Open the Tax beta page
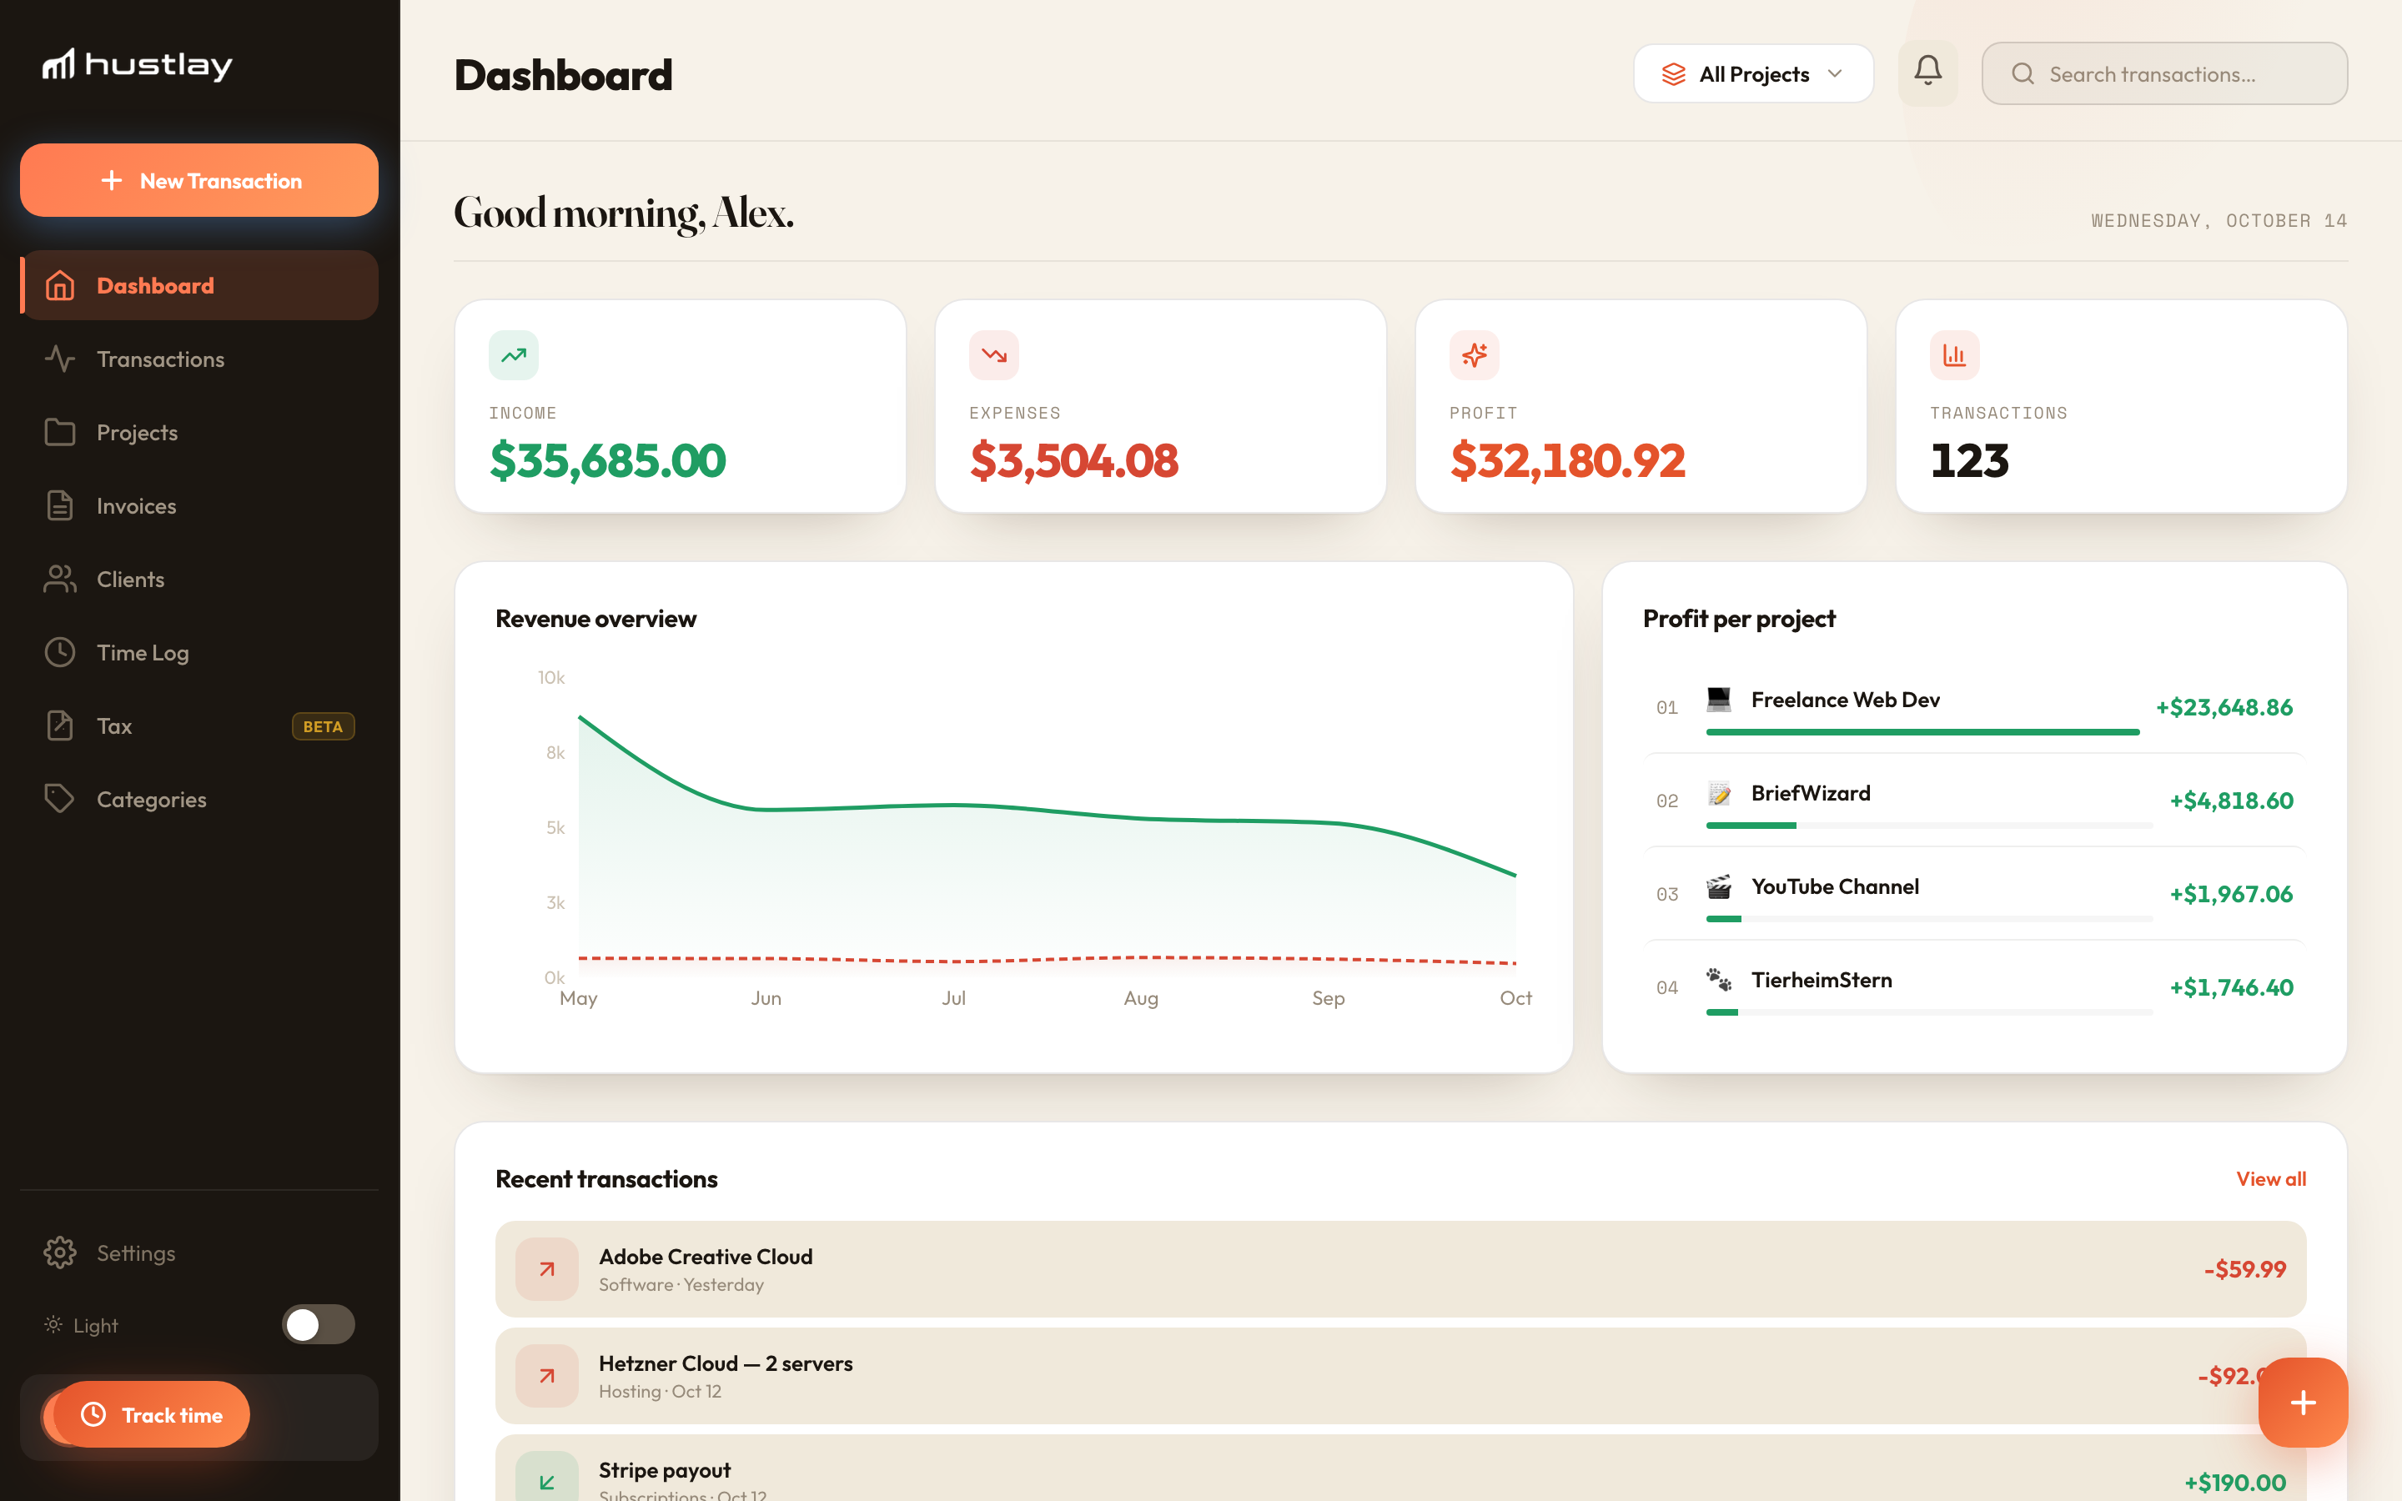This screenshot has width=2402, height=1501. coord(199,725)
